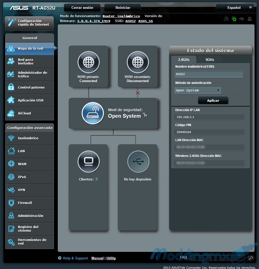The image size is (259, 269).
Task: Switch to the 2.4GHz tab
Action: tap(184, 60)
